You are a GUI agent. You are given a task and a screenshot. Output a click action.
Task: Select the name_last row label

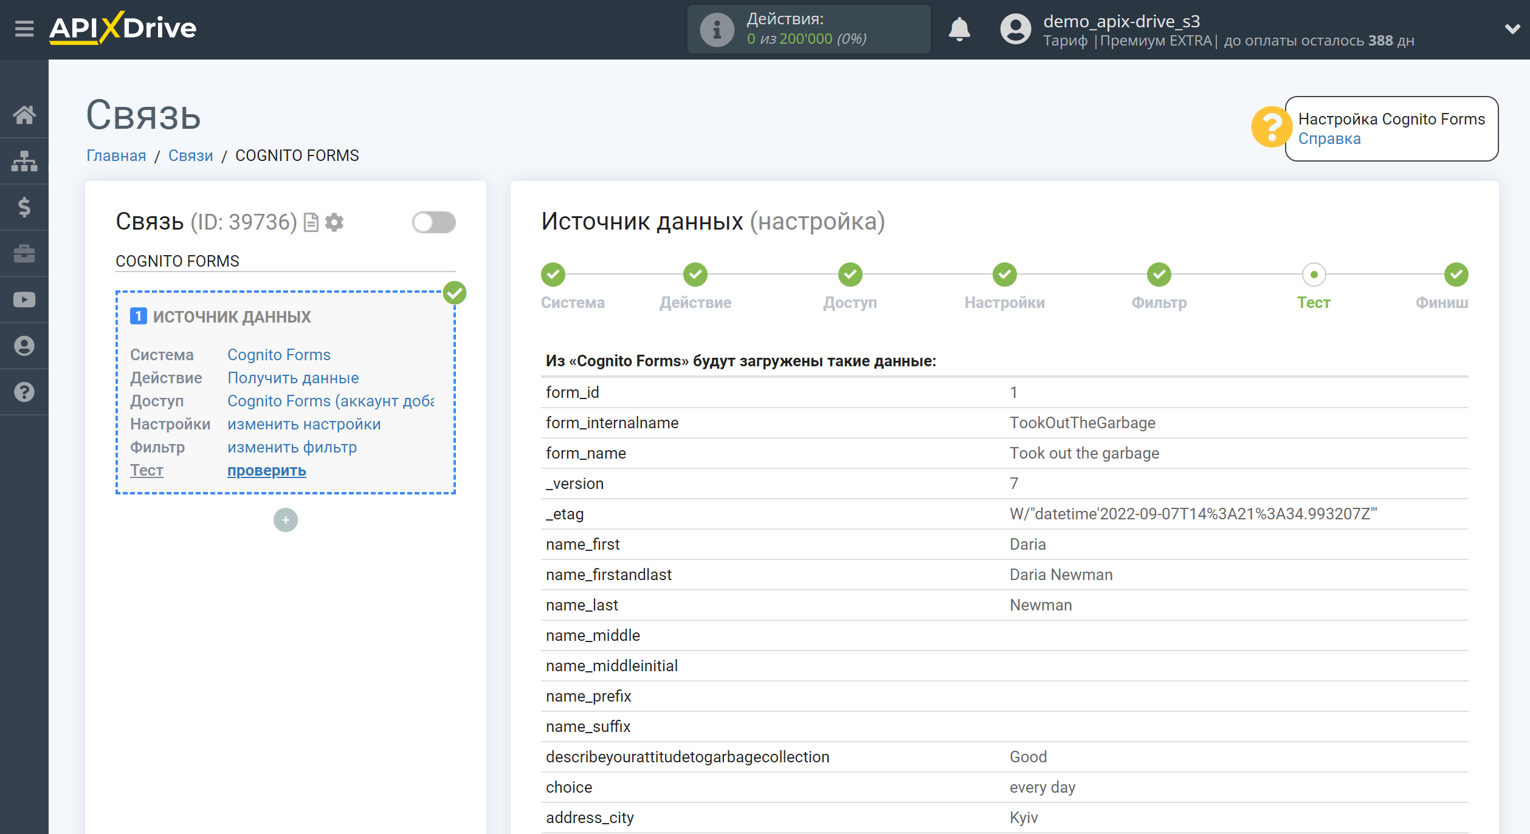pos(582,605)
